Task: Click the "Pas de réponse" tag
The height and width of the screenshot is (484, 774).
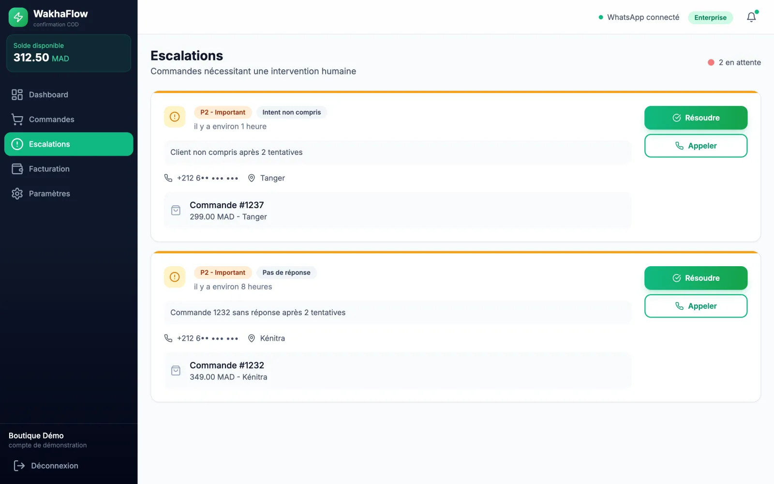Action: point(286,272)
